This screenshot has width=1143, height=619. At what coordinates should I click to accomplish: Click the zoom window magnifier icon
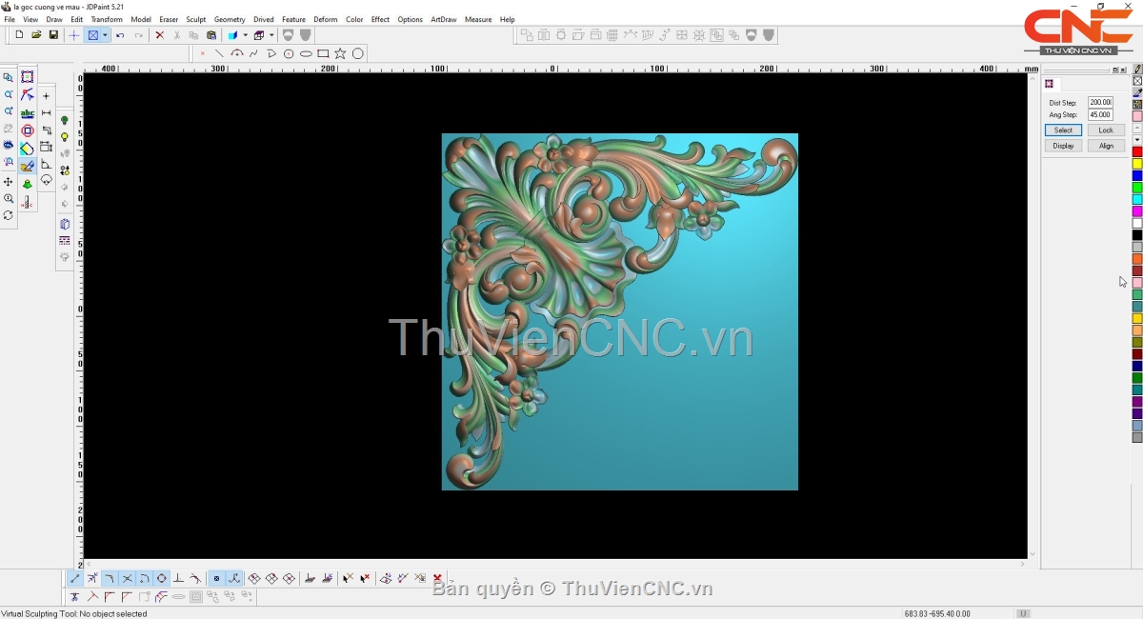9,78
